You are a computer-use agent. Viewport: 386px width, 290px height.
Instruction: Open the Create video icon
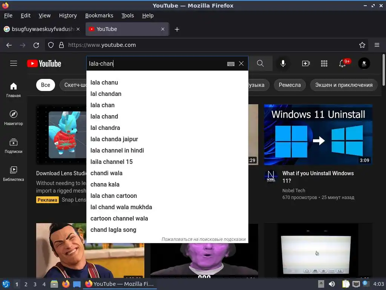tap(306, 63)
